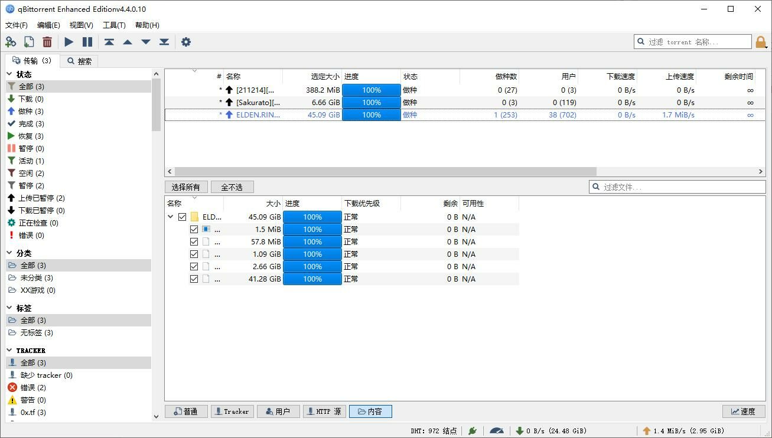Switch to the 搜索 tab

pyautogui.click(x=80, y=61)
